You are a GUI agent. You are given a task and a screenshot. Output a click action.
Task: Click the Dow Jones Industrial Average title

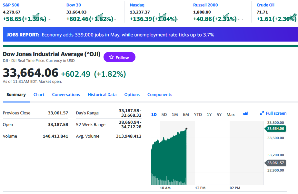52,54
